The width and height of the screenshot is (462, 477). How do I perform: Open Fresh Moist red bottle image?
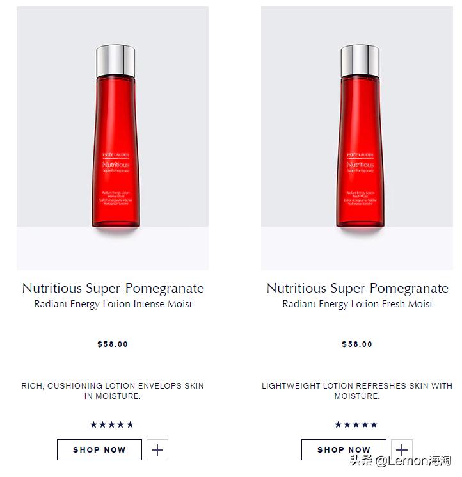pos(360,136)
